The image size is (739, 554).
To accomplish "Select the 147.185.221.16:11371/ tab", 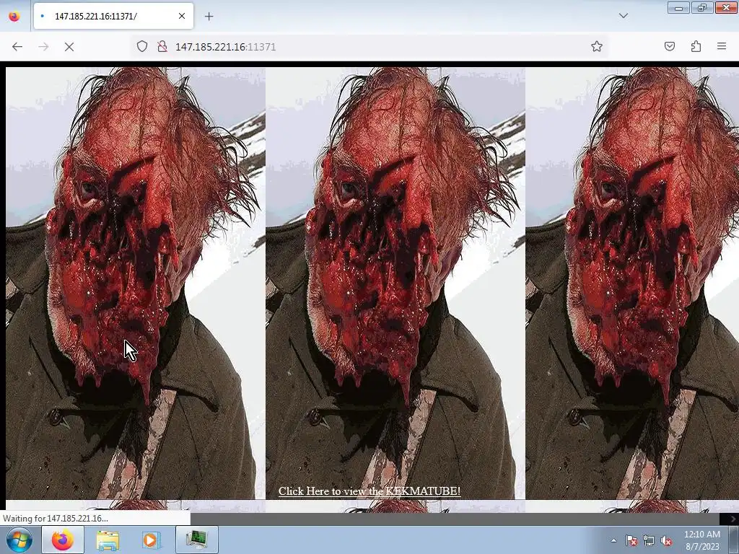I will (113, 16).
